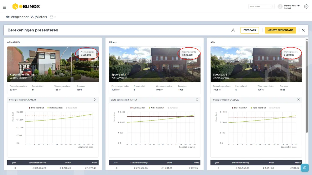
Task: Click client name de Vergroener, V. (Victor)
Action: [26, 17]
